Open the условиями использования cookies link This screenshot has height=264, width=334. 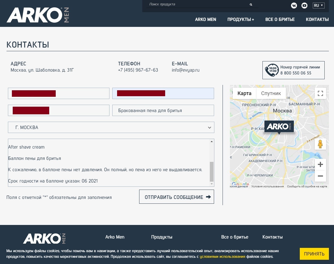point(222,257)
